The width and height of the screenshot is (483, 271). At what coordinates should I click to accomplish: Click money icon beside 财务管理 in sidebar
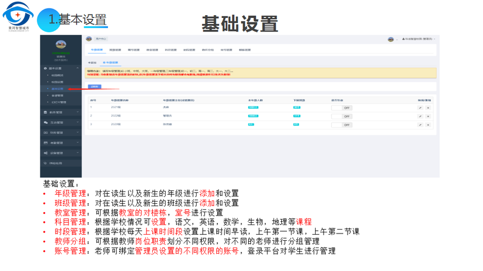tap(45, 133)
